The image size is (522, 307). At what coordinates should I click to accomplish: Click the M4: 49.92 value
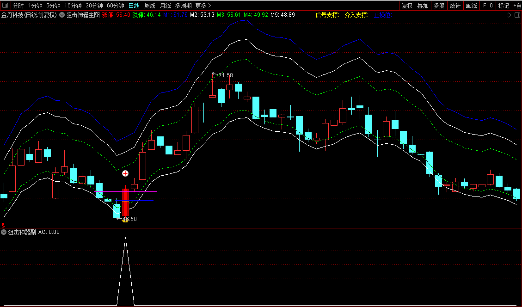[256, 15]
